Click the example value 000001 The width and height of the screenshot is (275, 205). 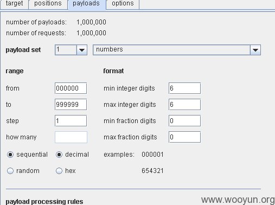(152, 155)
